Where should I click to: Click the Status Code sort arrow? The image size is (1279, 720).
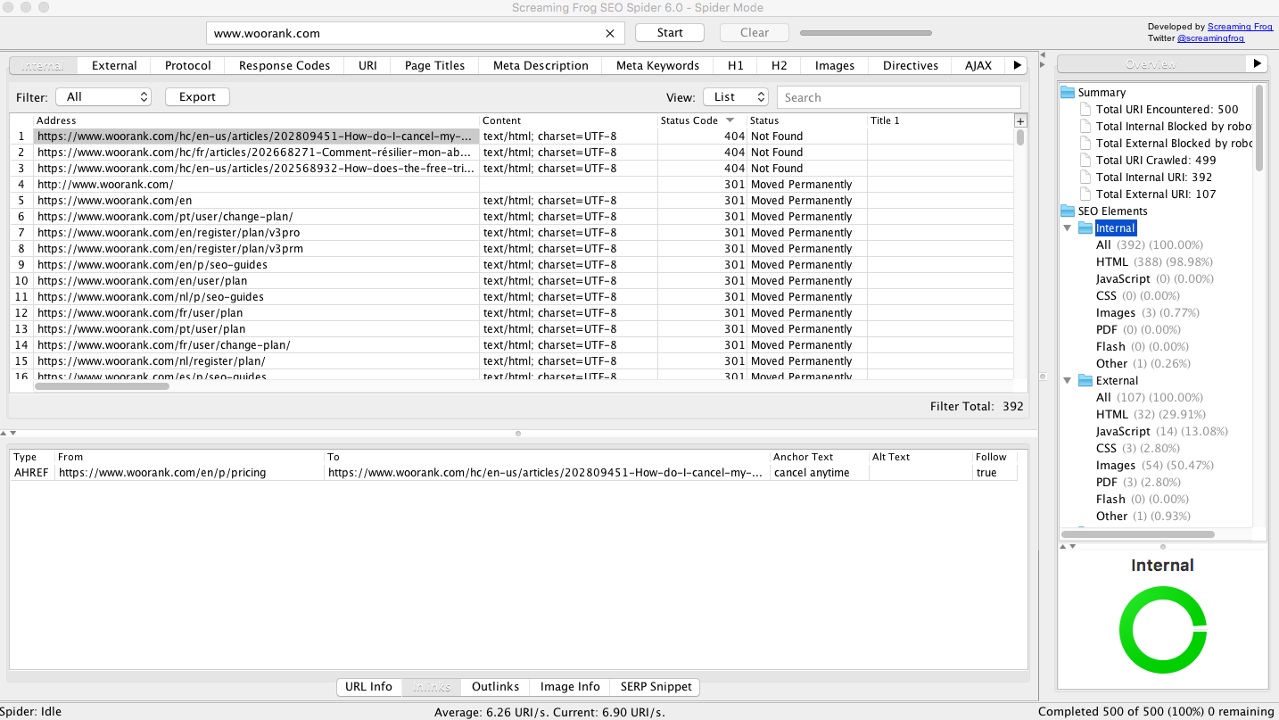click(x=730, y=120)
